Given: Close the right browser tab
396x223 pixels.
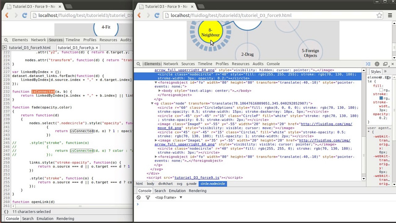Looking at the screenshot, I should coord(192,7).
